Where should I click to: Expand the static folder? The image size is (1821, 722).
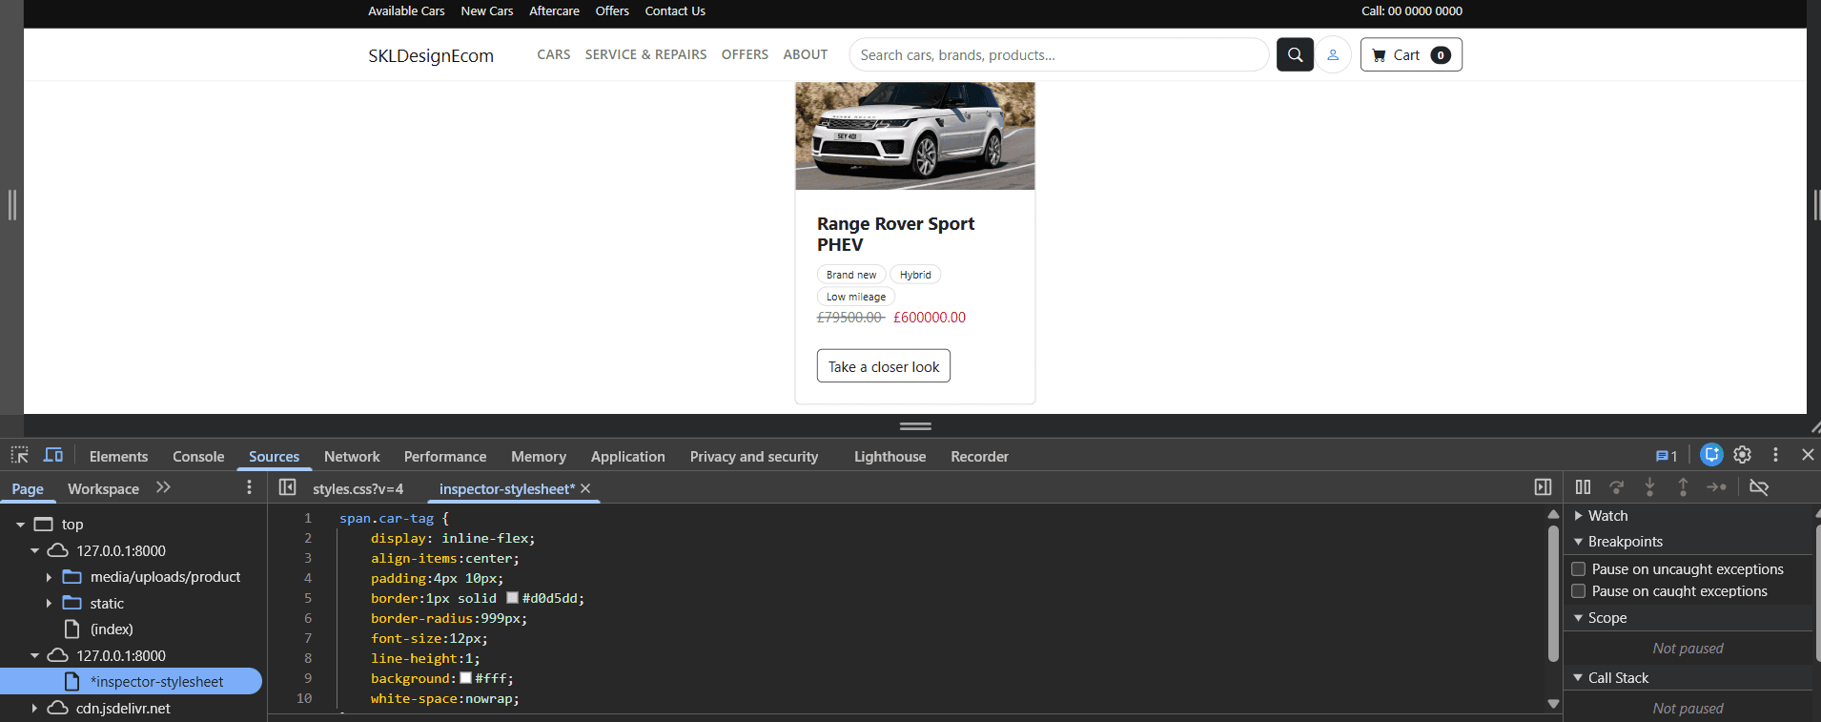point(49,603)
